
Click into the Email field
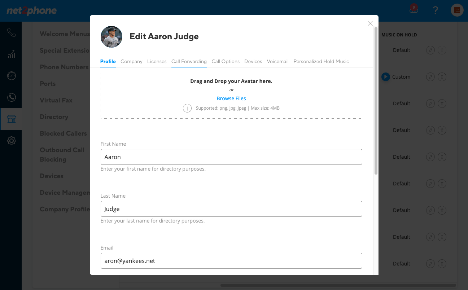pyautogui.click(x=231, y=261)
